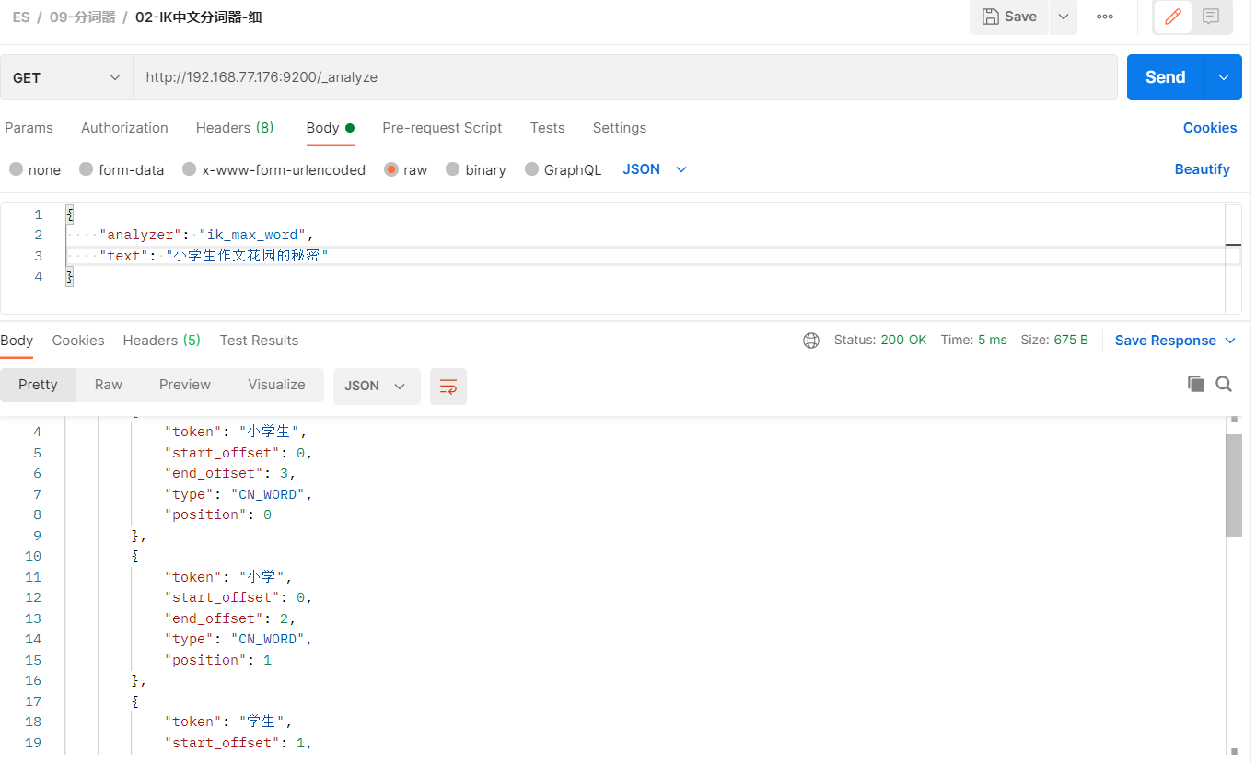Select the raw body radio option
The image size is (1256, 763).
pos(391,169)
